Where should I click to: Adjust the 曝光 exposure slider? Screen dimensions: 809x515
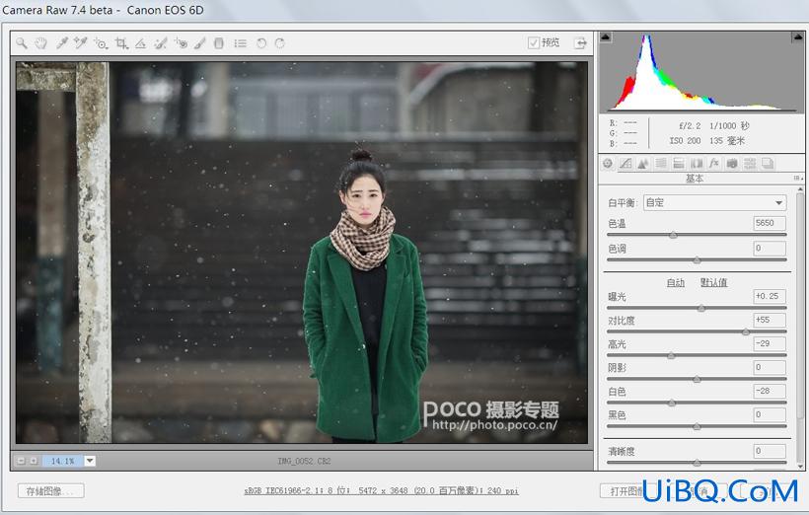tap(701, 309)
